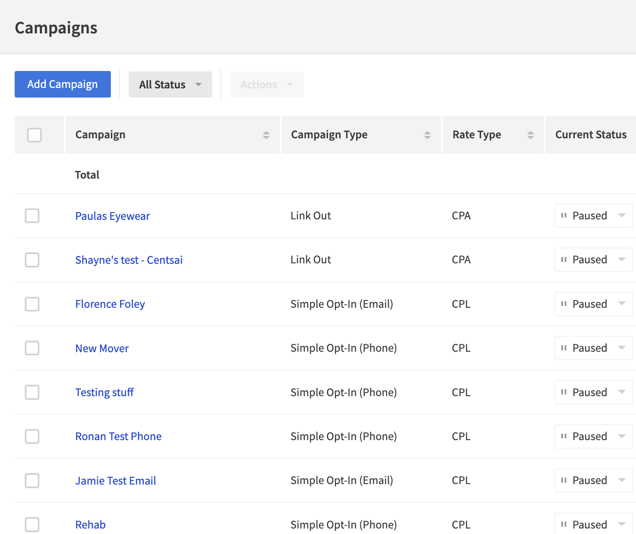Check the checkbox next to Testing stuff
This screenshot has width=636, height=534.
[x=32, y=392]
